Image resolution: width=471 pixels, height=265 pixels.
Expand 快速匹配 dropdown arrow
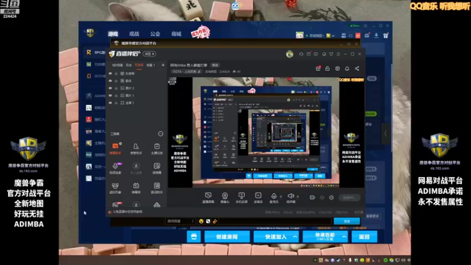click(x=344, y=237)
